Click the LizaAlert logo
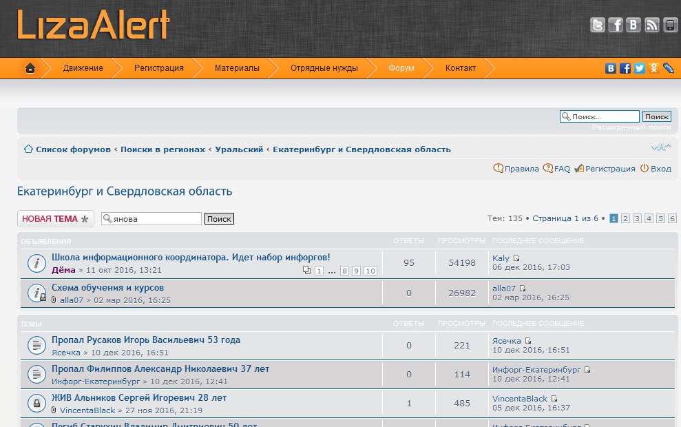681x427 pixels. pos(93,25)
